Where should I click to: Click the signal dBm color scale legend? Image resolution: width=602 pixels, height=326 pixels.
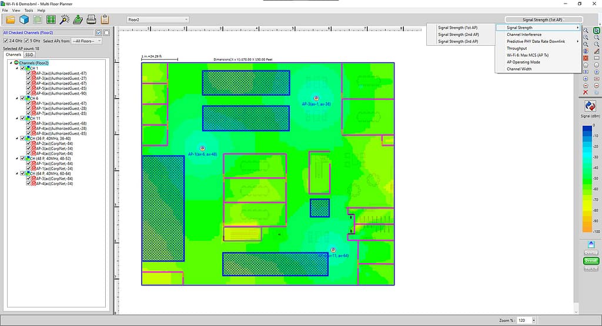point(587,178)
